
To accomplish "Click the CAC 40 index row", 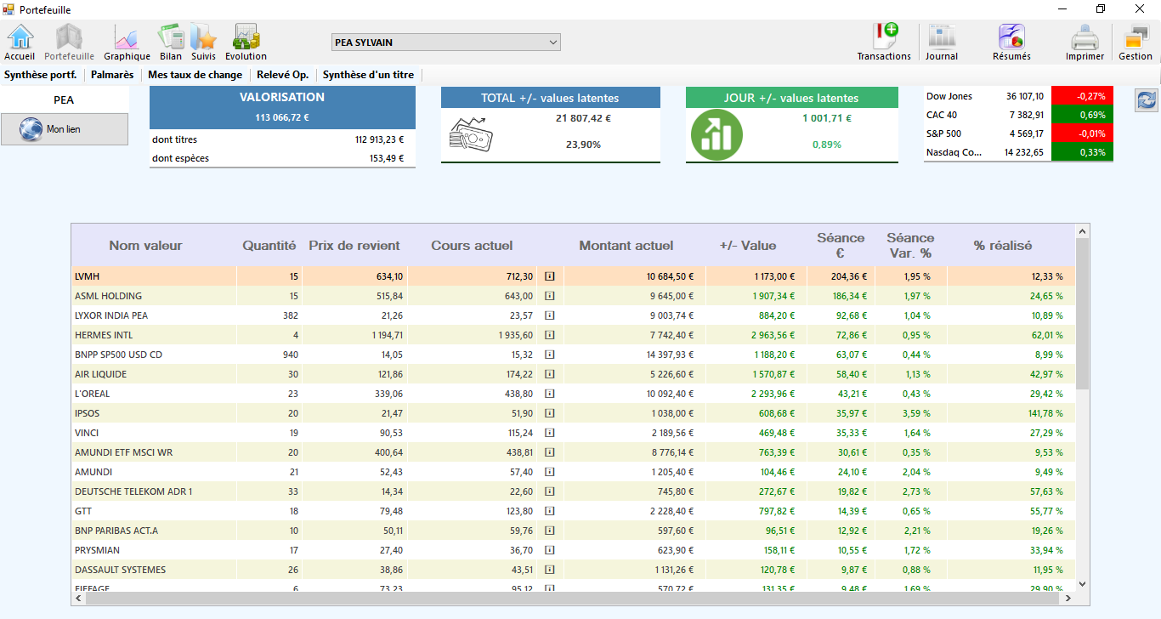I will tap(1018, 115).
